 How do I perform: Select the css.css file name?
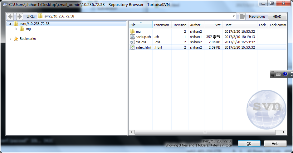pos(141,42)
